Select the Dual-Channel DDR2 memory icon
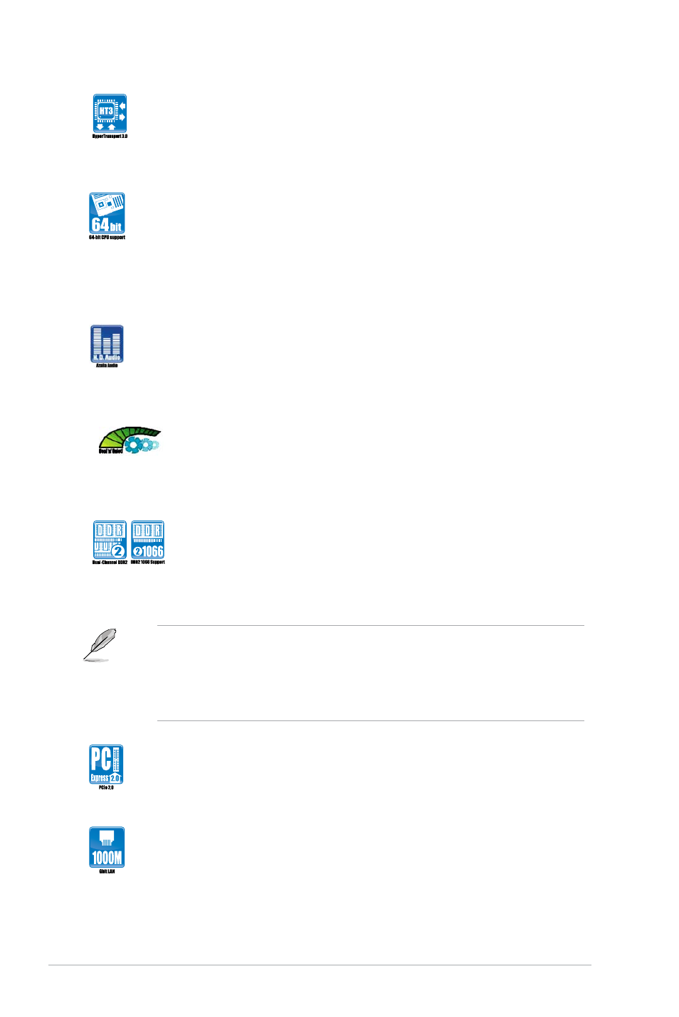 [110, 540]
